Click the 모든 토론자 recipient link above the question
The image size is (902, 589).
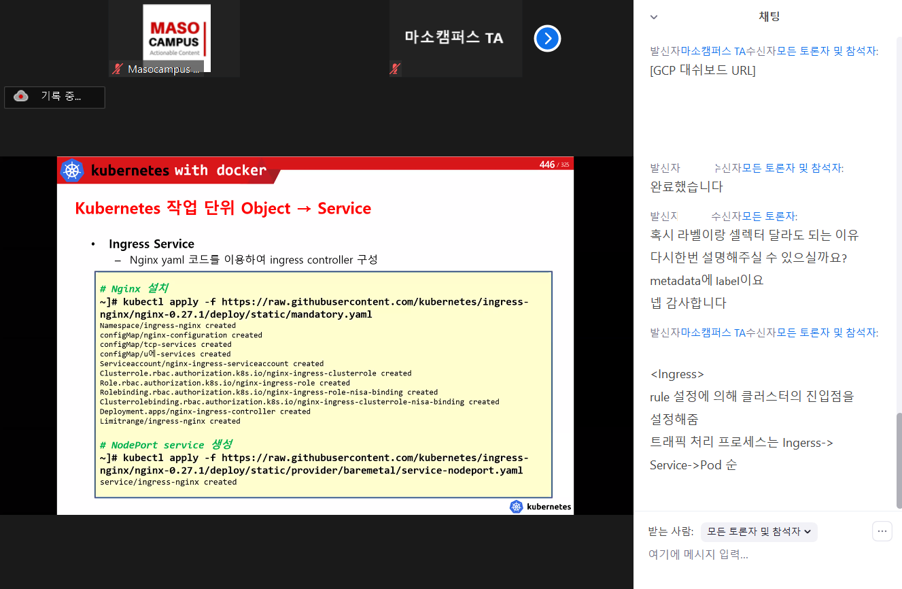click(769, 216)
